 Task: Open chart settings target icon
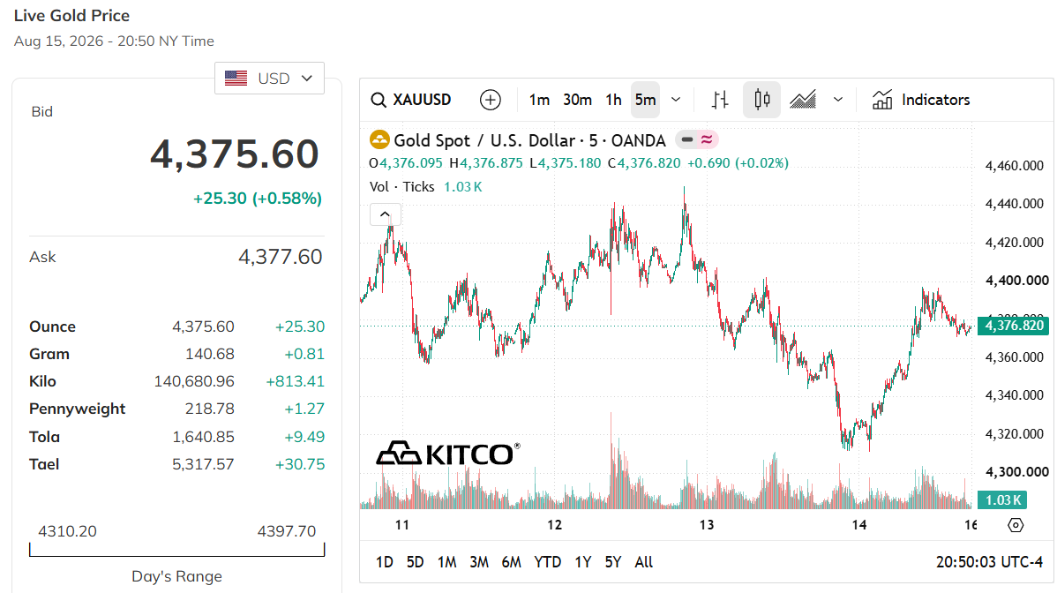click(1016, 525)
